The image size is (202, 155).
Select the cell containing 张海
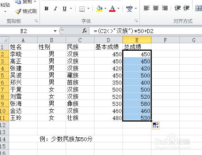(x=23, y=103)
